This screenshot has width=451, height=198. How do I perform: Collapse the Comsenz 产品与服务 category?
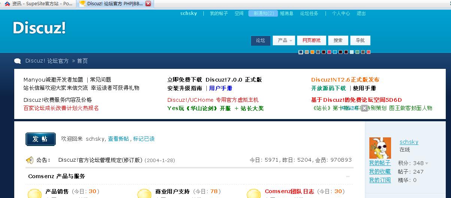[x=348, y=176]
